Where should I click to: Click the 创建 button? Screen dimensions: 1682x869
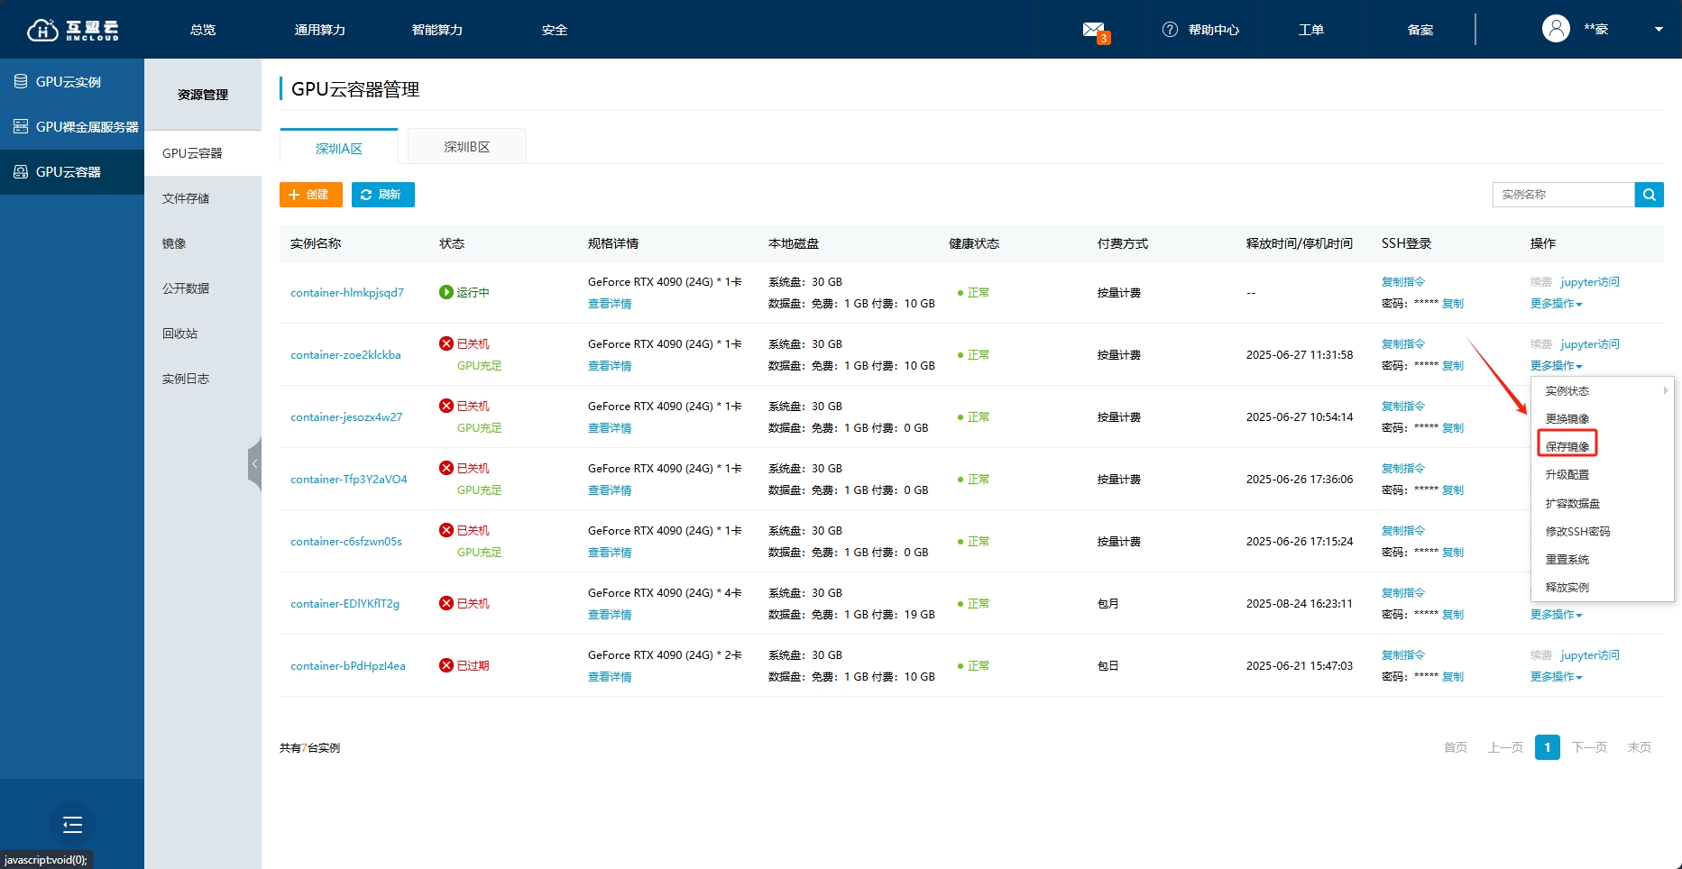[x=311, y=195]
